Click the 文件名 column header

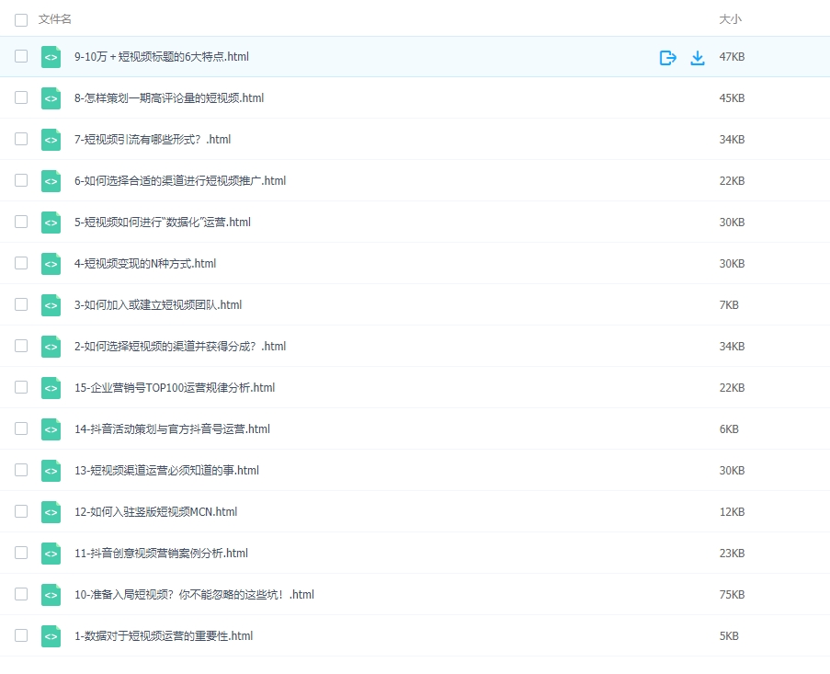pyautogui.click(x=52, y=18)
